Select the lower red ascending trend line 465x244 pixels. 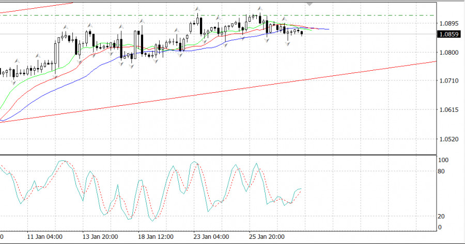coord(218,92)
